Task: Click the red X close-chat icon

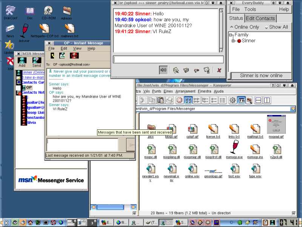Action: (x=219, y=70)
